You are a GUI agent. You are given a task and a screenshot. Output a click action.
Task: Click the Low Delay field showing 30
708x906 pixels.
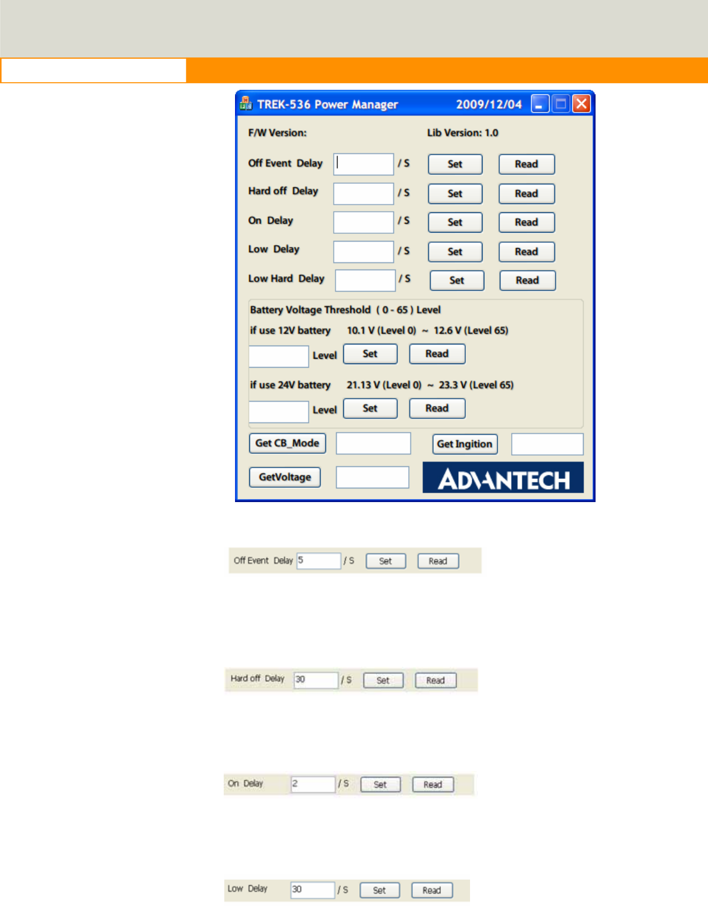(313, 890)
